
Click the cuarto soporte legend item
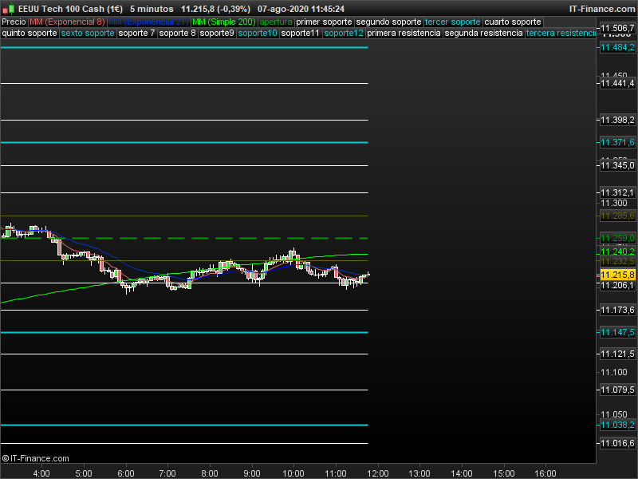click(x=513, y=22)
